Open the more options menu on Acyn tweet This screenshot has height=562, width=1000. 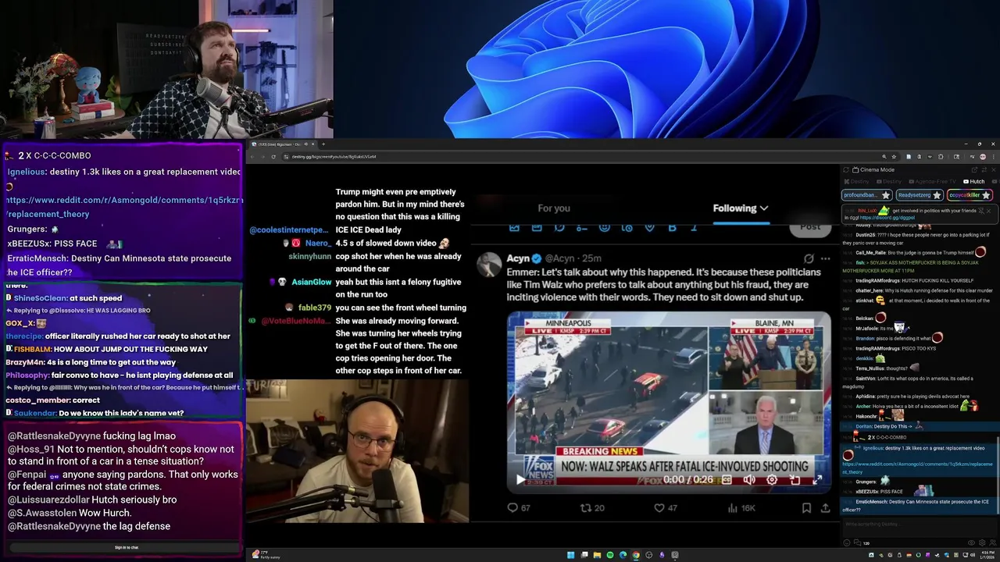coord(825,258)
